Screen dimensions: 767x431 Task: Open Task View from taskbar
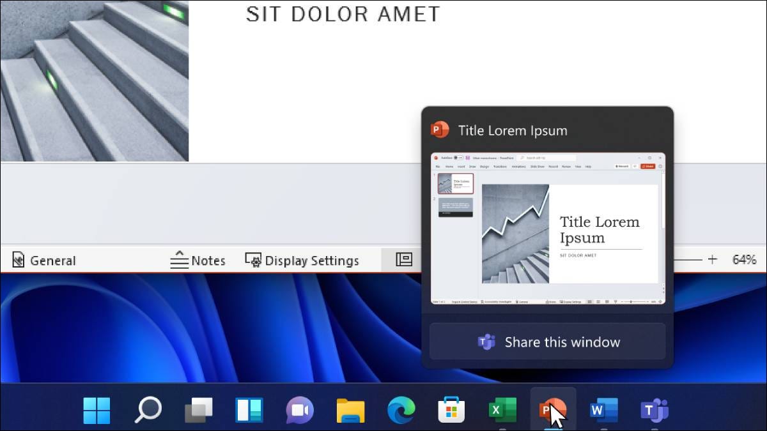(x=199, y=410)
